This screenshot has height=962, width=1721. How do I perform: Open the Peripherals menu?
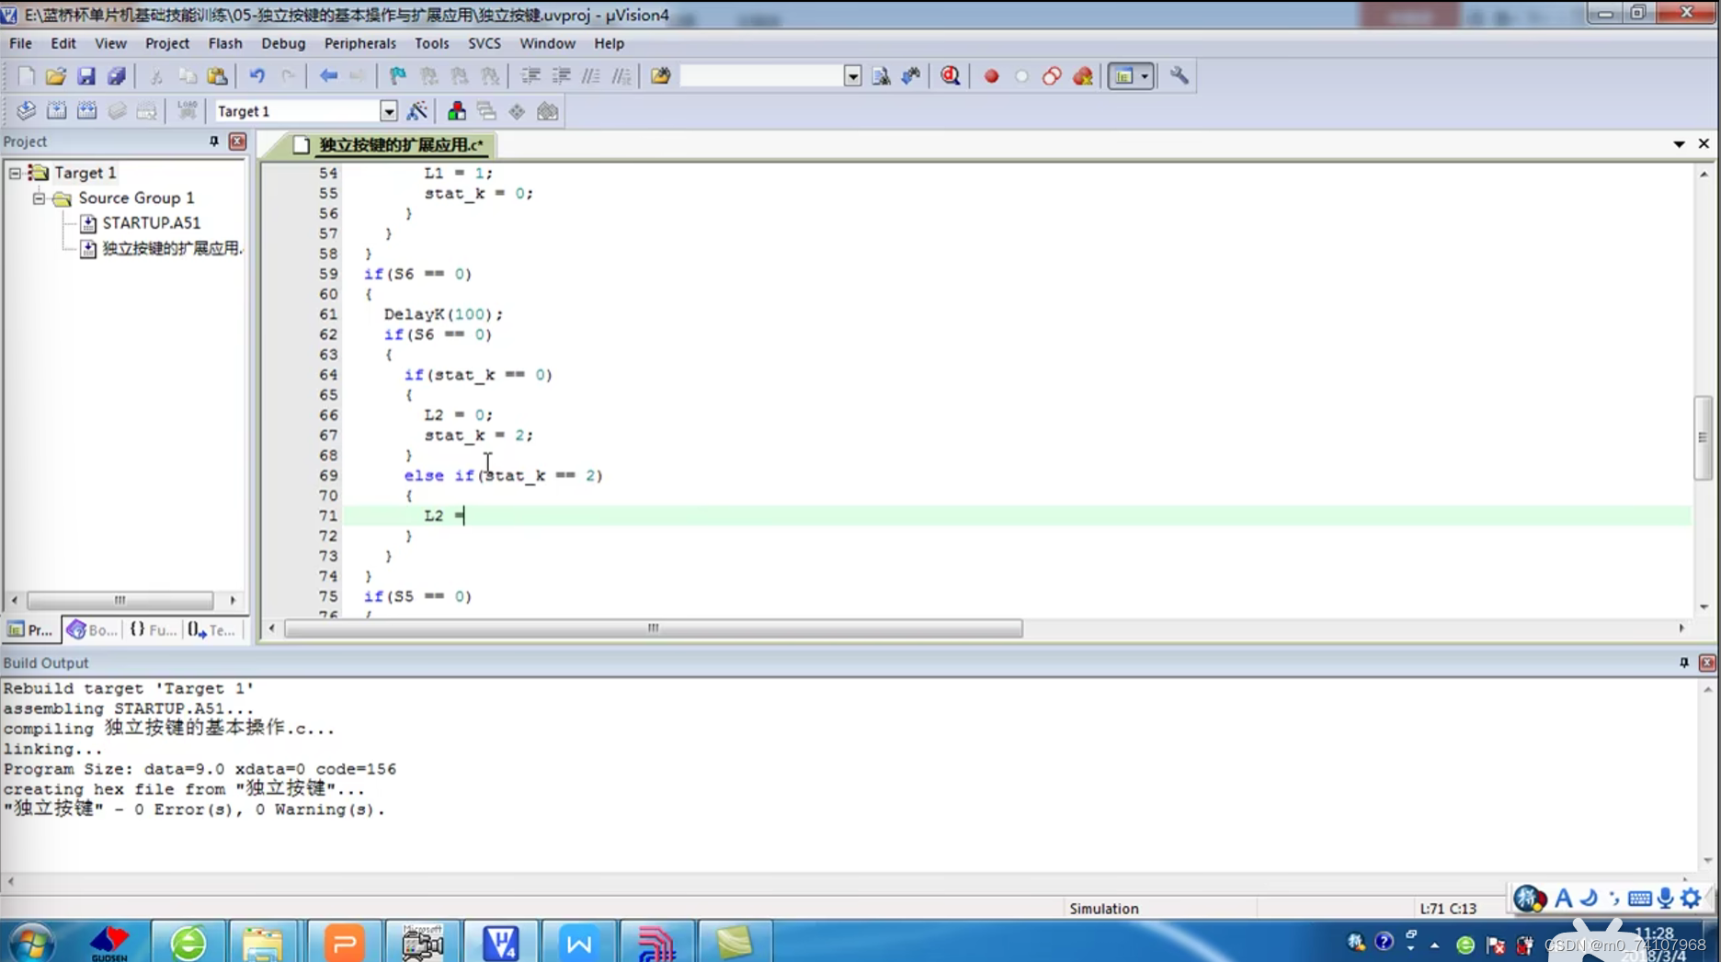coord(359,43)
